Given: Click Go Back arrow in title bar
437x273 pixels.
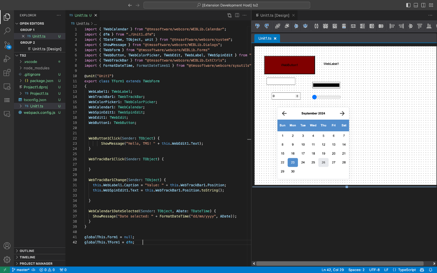Looking at the screenshot, I should click(x=130, y=5).
